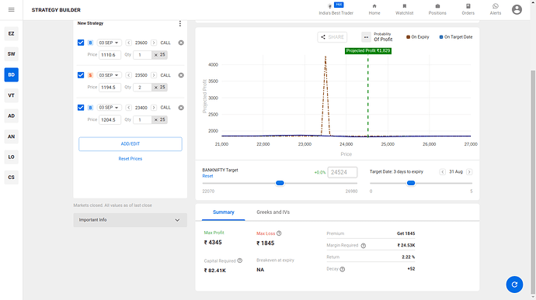Click the BANKNIFTY target value field
The height and width of the screenshot is (300, 536).
tap(342, 172)
